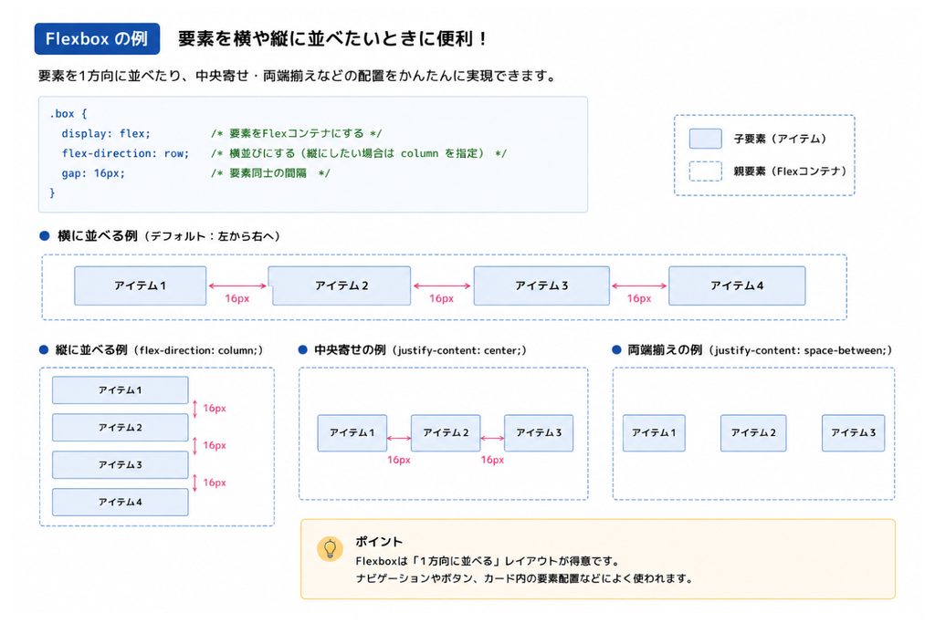Click the filled blue 子要素 legend swatch
Image resolution: width=935 pixels, height=623 pixels.
click(x=706, y=139)
